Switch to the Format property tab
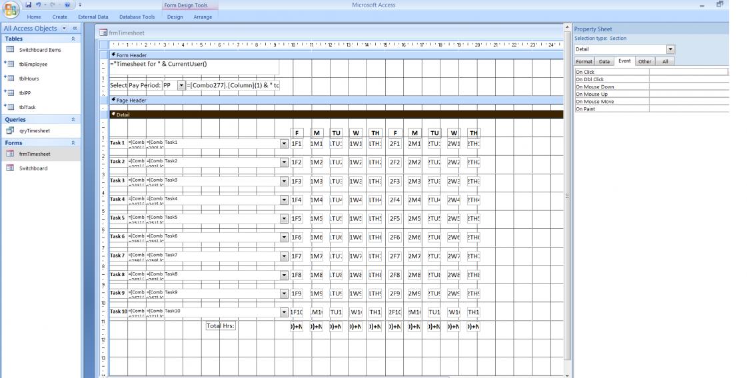Image resolution: width=747 pixels, height=378 pixels. point(584,61)
